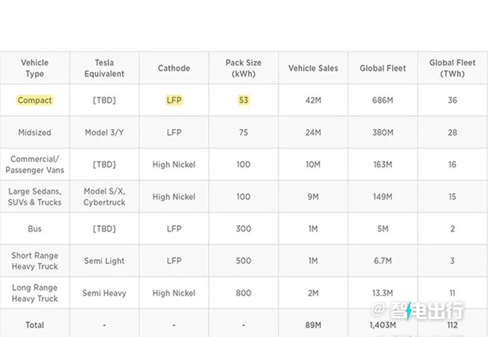Viewport: 488px width, 337px height.
Task: Select the Bus row label
Action: (34, 229)
